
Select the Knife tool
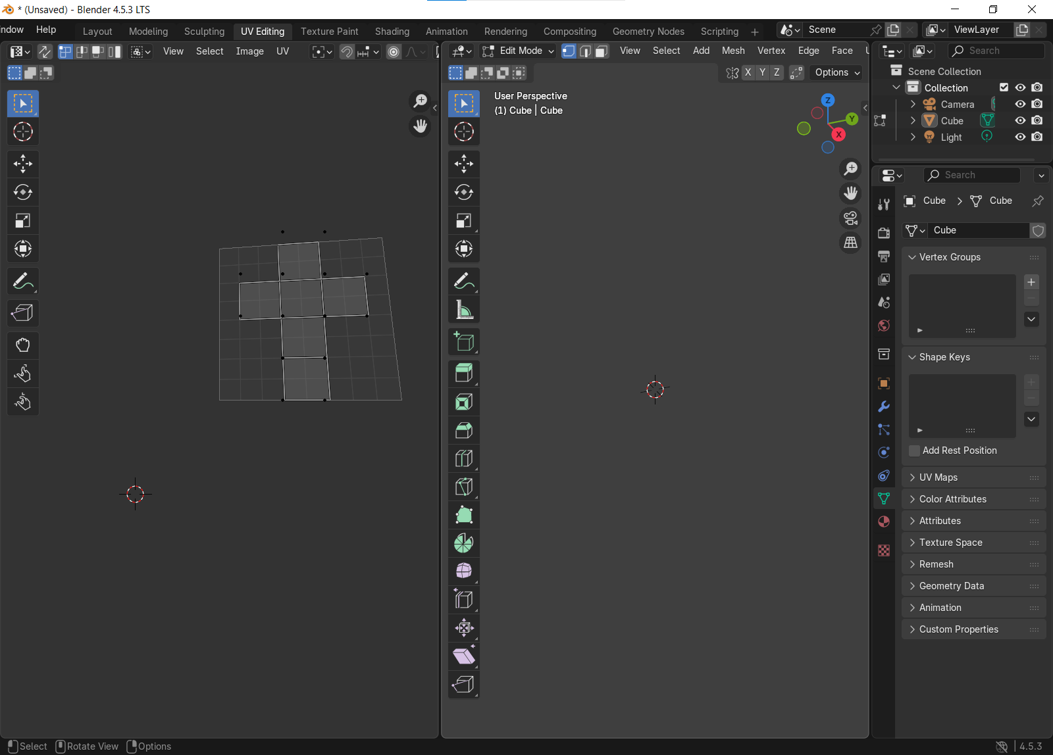click(x=464, y=487)
